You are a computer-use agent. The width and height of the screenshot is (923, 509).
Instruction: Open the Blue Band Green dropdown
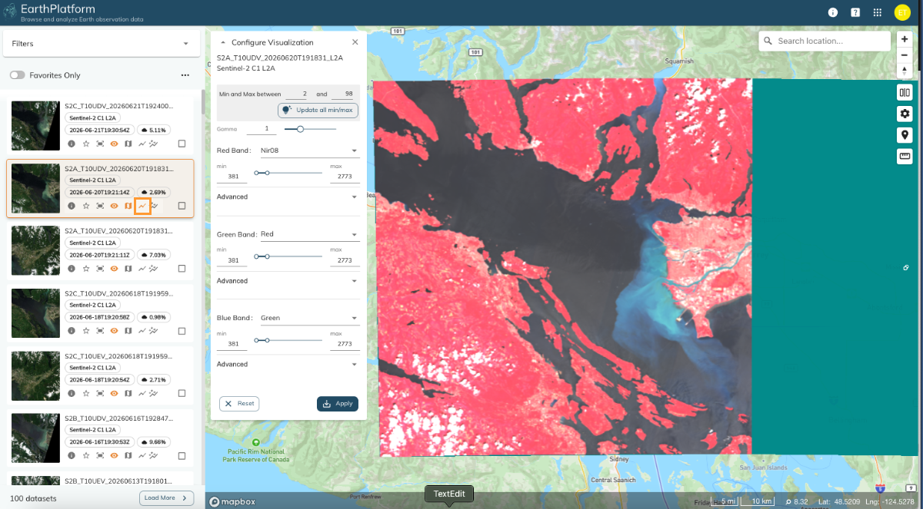(x=309, y=318)
